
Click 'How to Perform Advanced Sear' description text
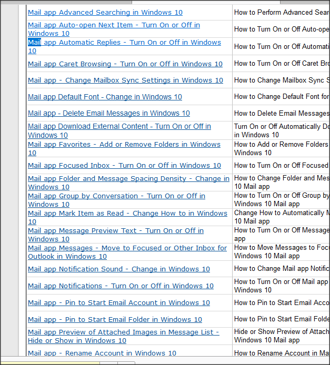point(282,12)
